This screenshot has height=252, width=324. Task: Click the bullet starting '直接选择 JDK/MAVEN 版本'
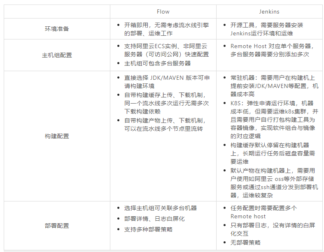167,82
